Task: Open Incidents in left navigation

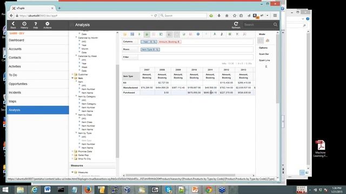Action: click(x=38, y=93)
